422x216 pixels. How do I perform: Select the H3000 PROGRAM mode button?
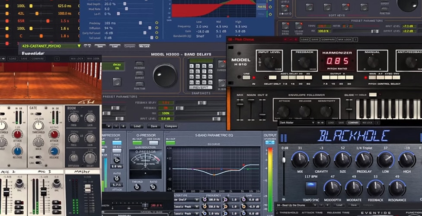point(139,64)
